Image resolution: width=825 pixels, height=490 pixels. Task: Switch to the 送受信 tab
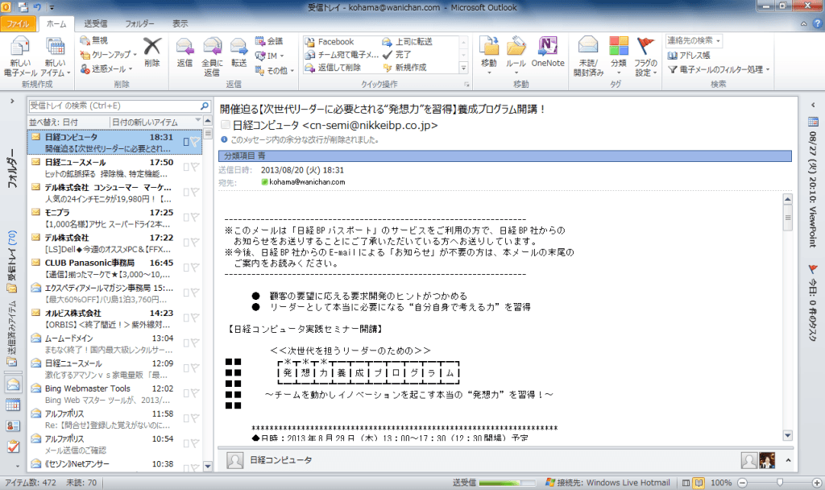(x=96, y=23)
